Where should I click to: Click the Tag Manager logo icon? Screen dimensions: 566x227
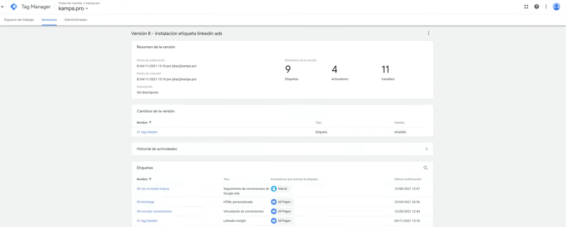pos(14,7)
